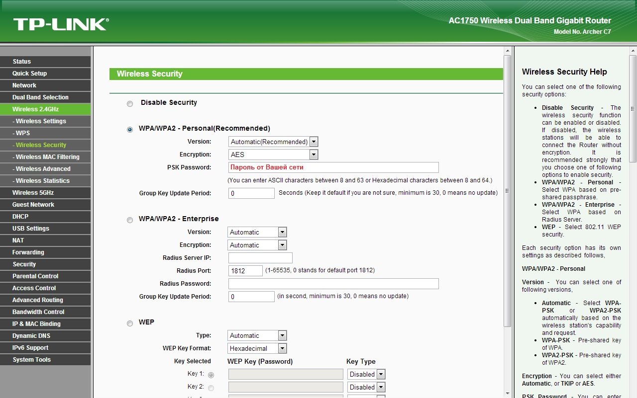
Task: Select the Disable Security radio button
Action: pyautogui.click(x=130, y=104)
